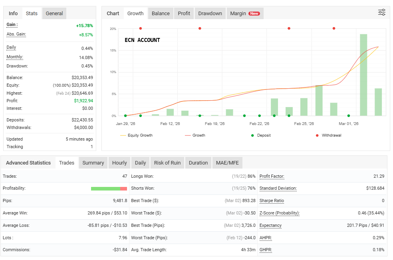Select the Stats tab
Image resolution: width=393 pixels, height=260 pixels.
tap(32, 13)
